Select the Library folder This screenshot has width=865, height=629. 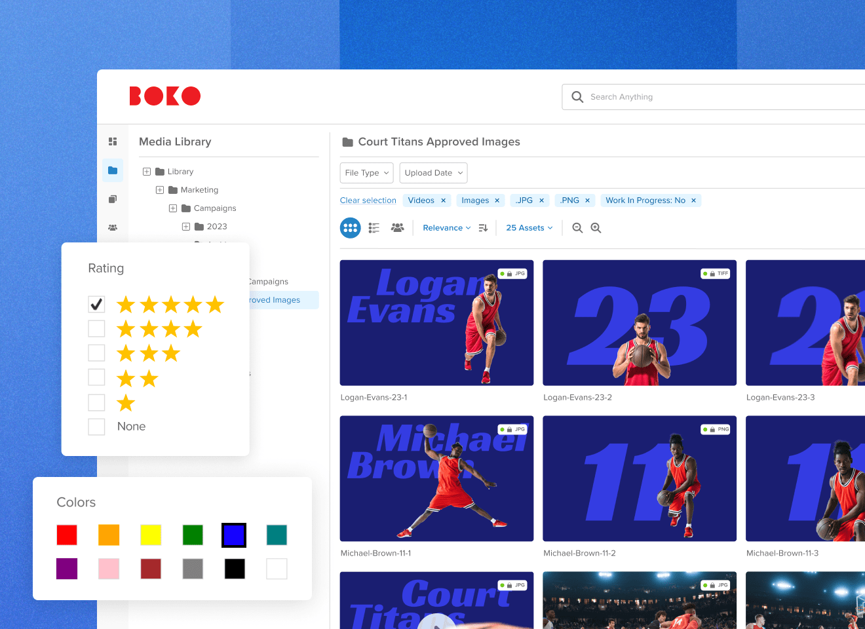click(x=174, y=172)
